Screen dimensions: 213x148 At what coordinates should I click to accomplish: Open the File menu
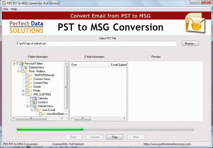(6, 9)
